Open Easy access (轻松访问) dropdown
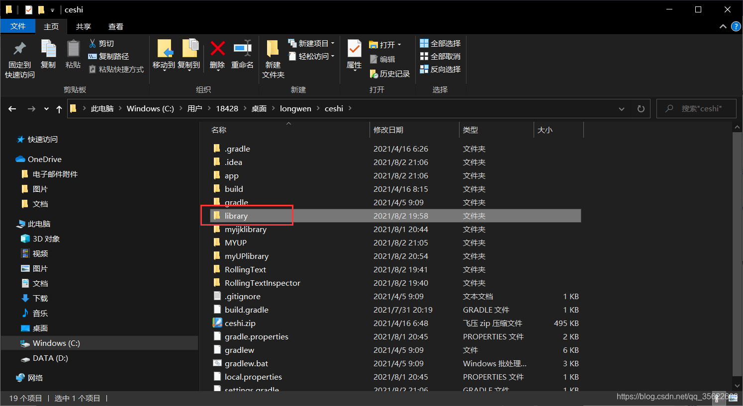 [x=311, y=57]
